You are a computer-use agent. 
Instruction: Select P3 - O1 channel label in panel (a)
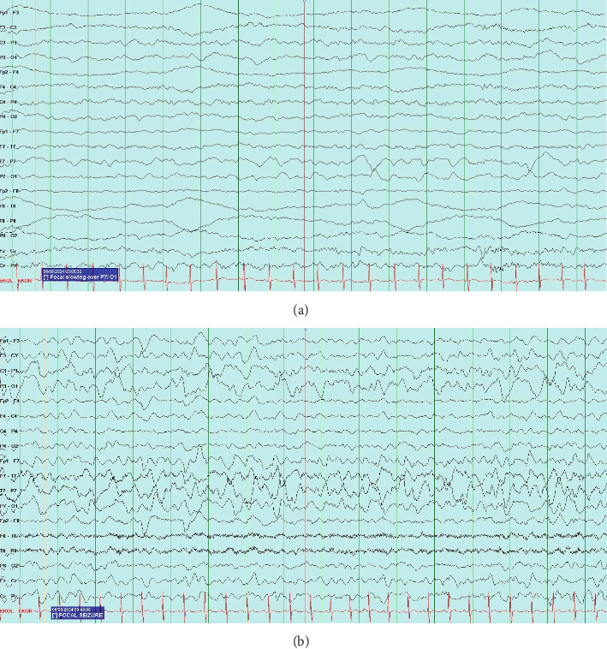(x=10, y=57)
